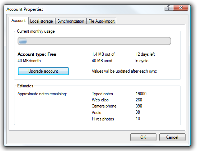Click the 1.4 MB out of text
Viewport: 197px width, 151px height.
coord(103,54)
